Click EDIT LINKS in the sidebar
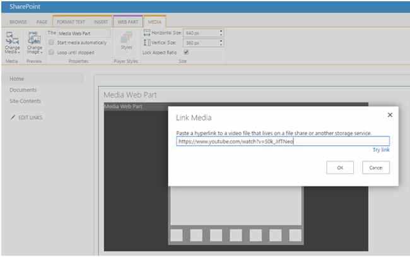 tap(30, 117)
